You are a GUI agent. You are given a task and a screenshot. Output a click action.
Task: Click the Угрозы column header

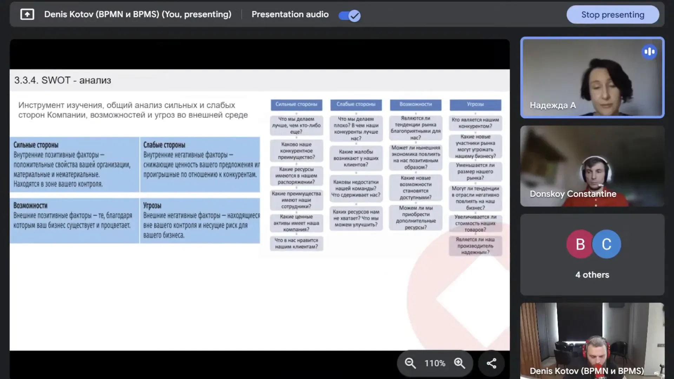click(475, 104)
